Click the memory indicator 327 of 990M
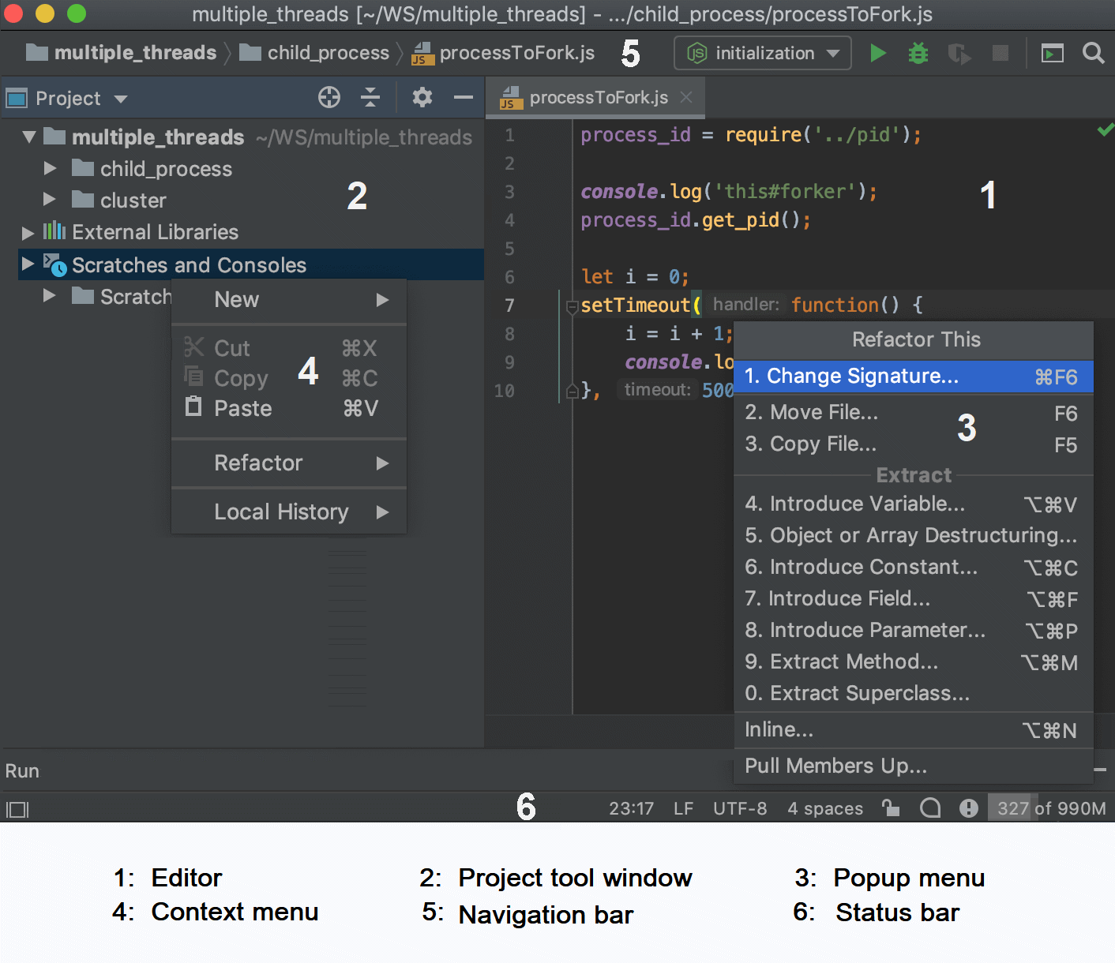Viewport: 1115px width, 963px height. (1050, 808)
